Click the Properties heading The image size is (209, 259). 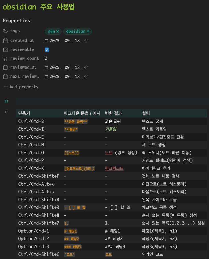[16, 20]
